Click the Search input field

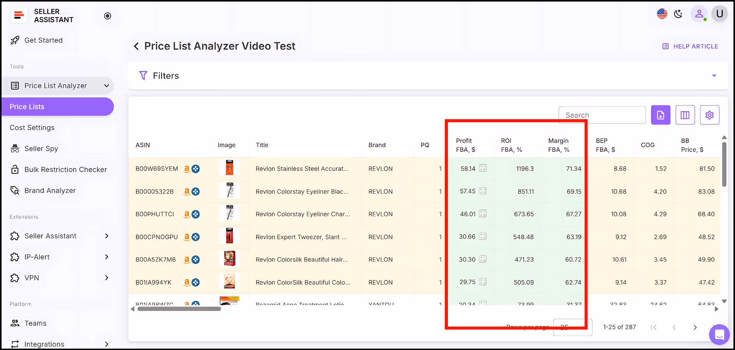pos(602,115)
